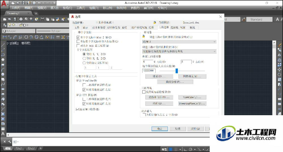
Task: Toggle 'Show Z axis in crosshairs (Z)' checkbox
Action: tap(78, 37)
